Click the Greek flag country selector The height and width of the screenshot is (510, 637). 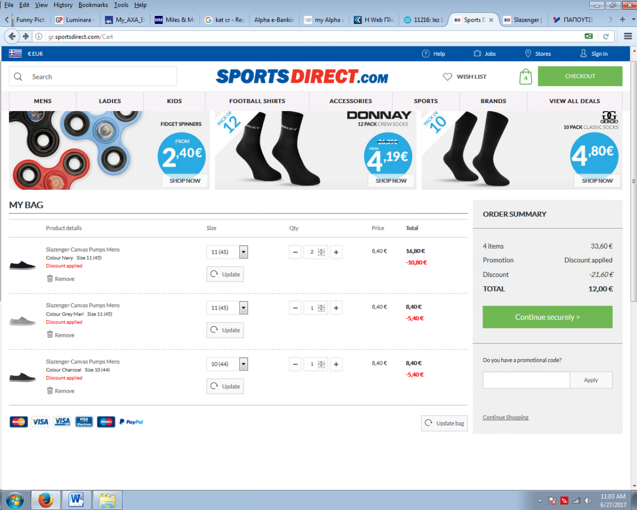[x=15, y=54]
